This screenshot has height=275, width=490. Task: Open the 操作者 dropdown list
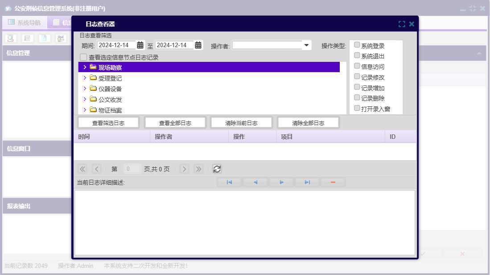[306, 45]
